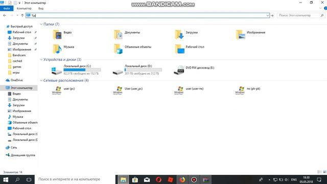This screenshot has height=184, width=327.
Task: Open recent locations dropdown arrow
Action: tap(17, 15)
